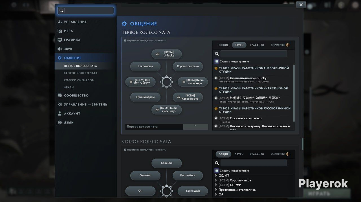The height and width of the screenshot is (202, 361).
Task: Select the Спасибо wheel slot
Action: click(x=167, y=163)
